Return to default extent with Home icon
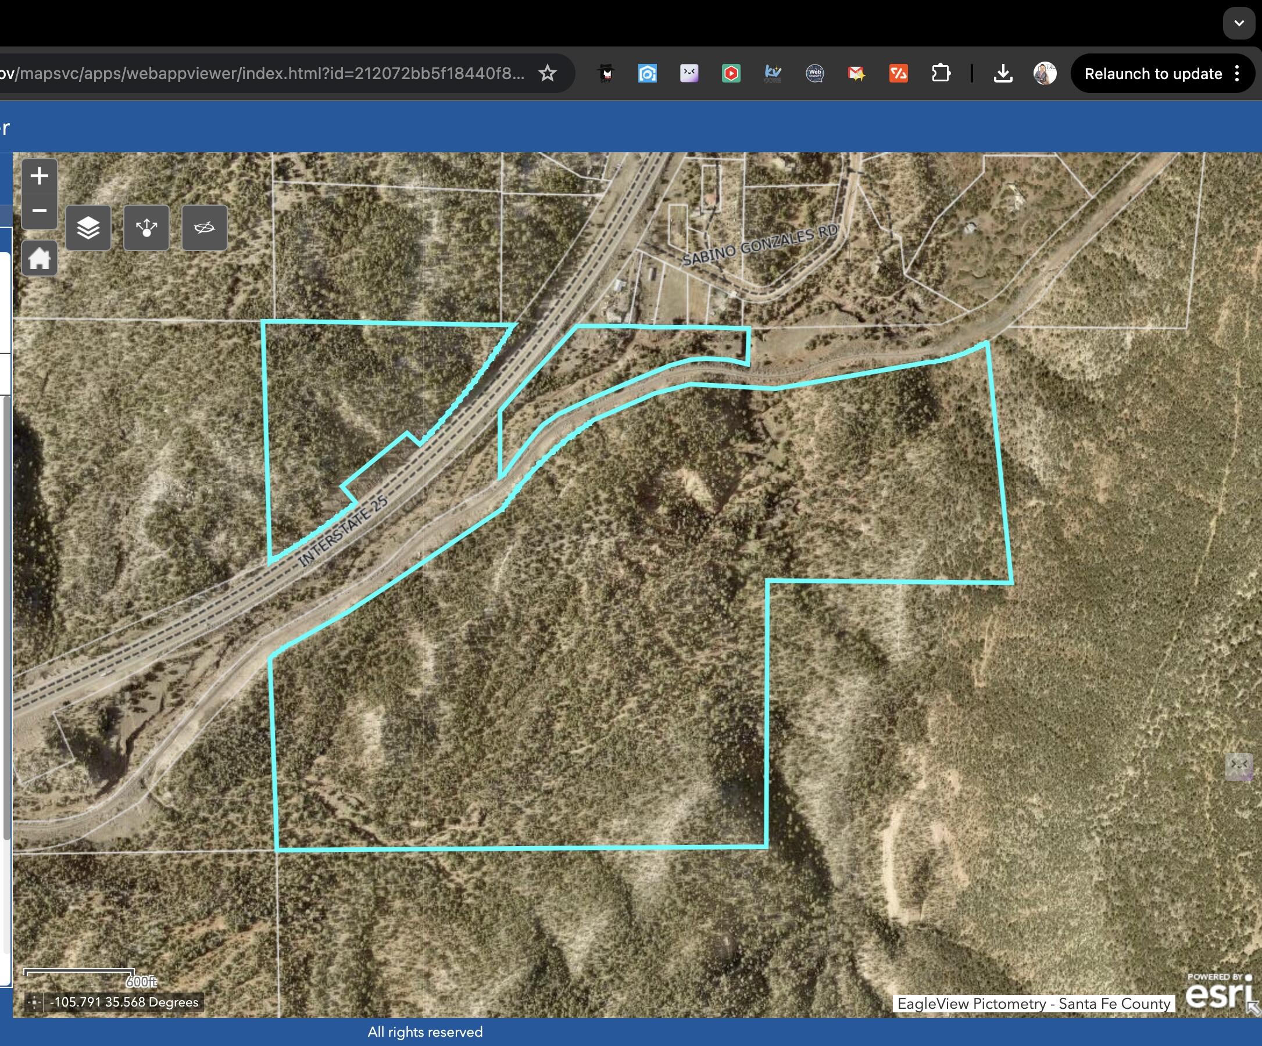 [x=39, y=259]
